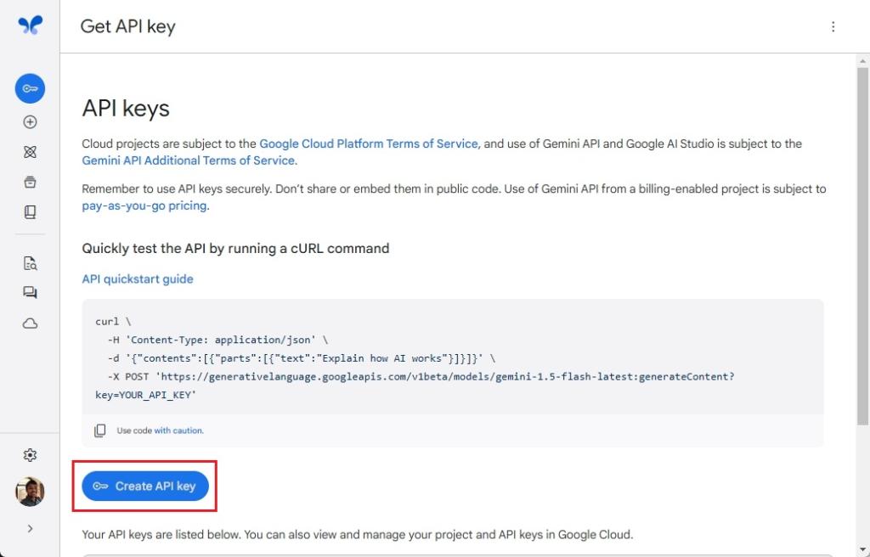Click 'Quickly test the API' heading text
Screen dimensions: 870x557
[236, 248]
